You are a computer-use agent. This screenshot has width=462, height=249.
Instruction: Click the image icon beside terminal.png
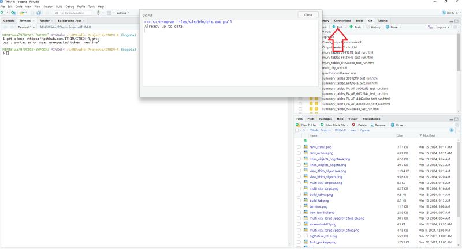(305, 206)
